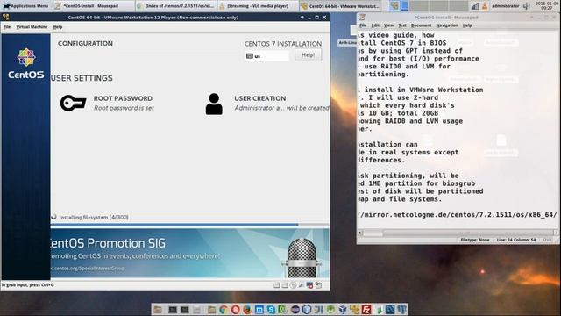Open the Mousepad File menu

coord(363,25)
